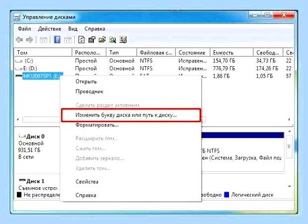Click the Съемное устро label under Диск 1
The height and width of the screenshot is (224, 308).
[38, 188]
